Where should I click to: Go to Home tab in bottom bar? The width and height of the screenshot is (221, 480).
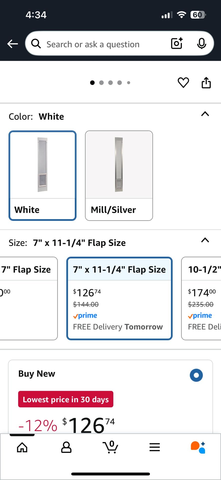click(x=22, y=447)
